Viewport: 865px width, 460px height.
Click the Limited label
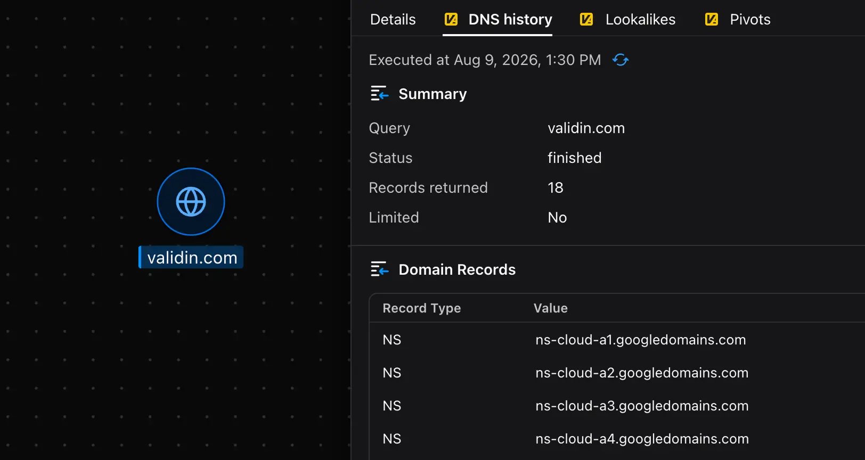click(394, 218)
